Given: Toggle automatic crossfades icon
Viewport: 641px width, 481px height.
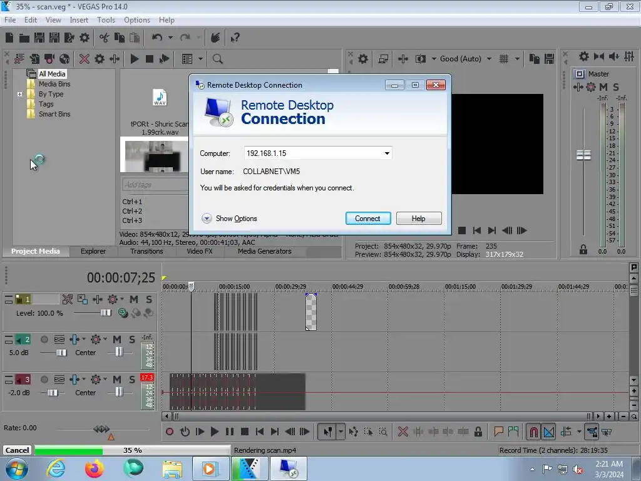Looking at the screenshot, I should (549, 432).
